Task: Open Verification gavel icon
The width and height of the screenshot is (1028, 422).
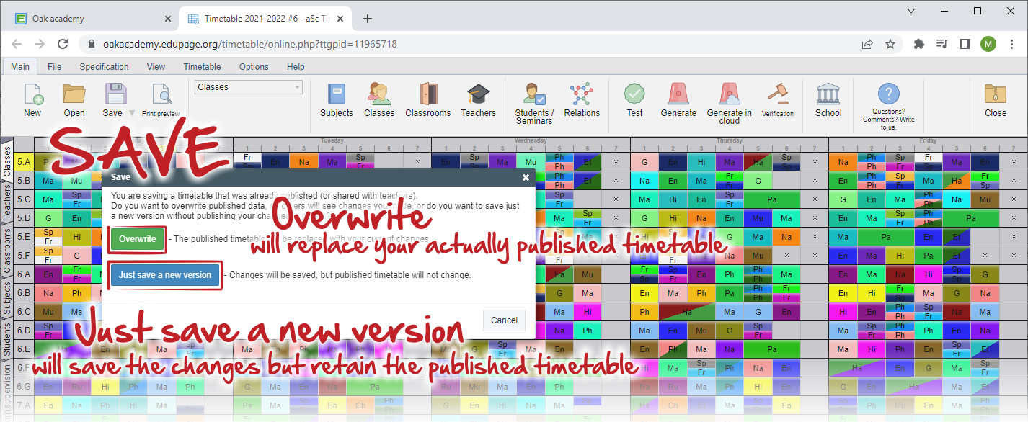Action: (777, 95)
